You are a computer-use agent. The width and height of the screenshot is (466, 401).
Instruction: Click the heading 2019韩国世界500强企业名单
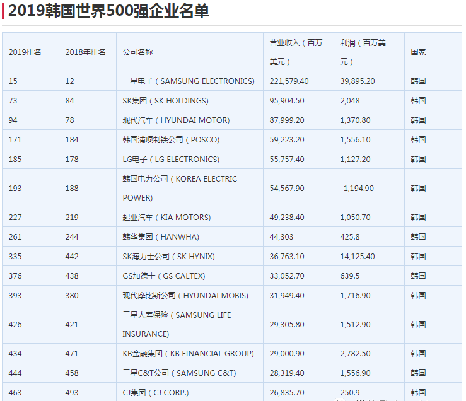[108, 11]
